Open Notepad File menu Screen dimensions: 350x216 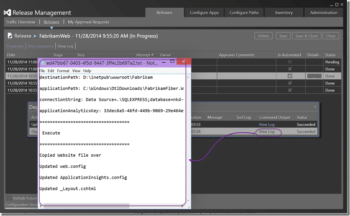(x=42, y=71)
